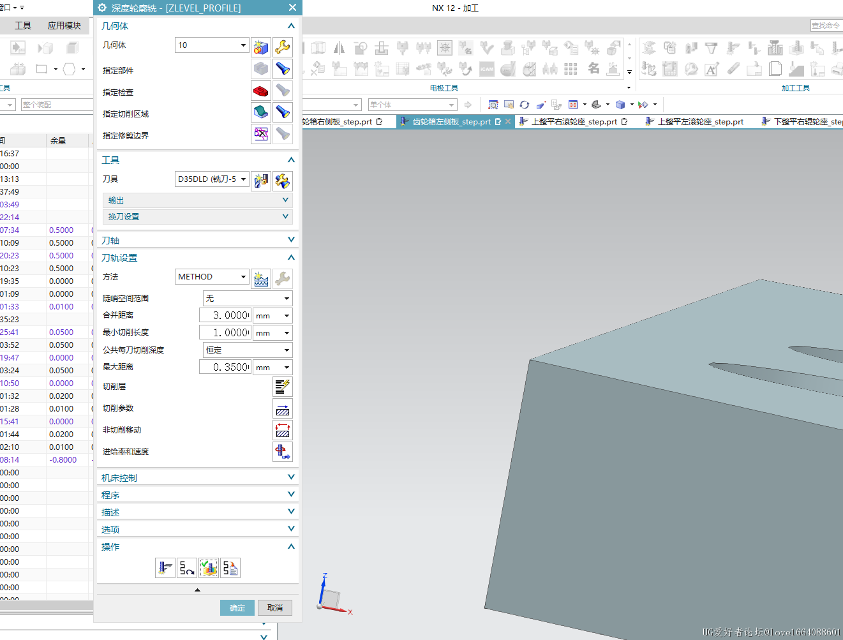Click the replay toolpath icon under 操作
Viewport: 843px width, 640px height.
(x=187, y=567)
